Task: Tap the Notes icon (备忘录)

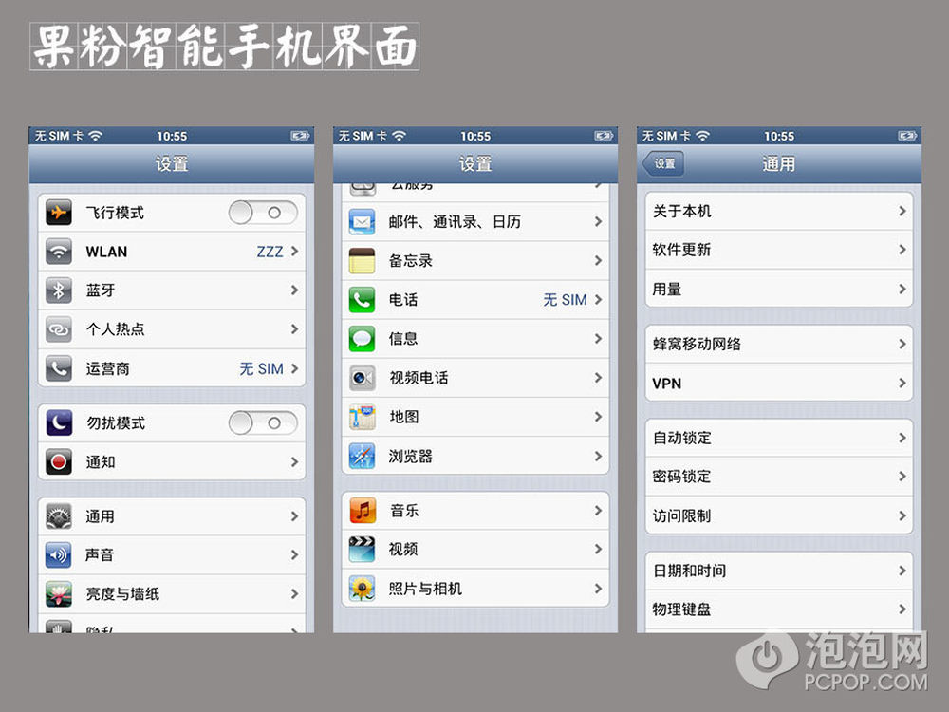Action: point(362,261)
